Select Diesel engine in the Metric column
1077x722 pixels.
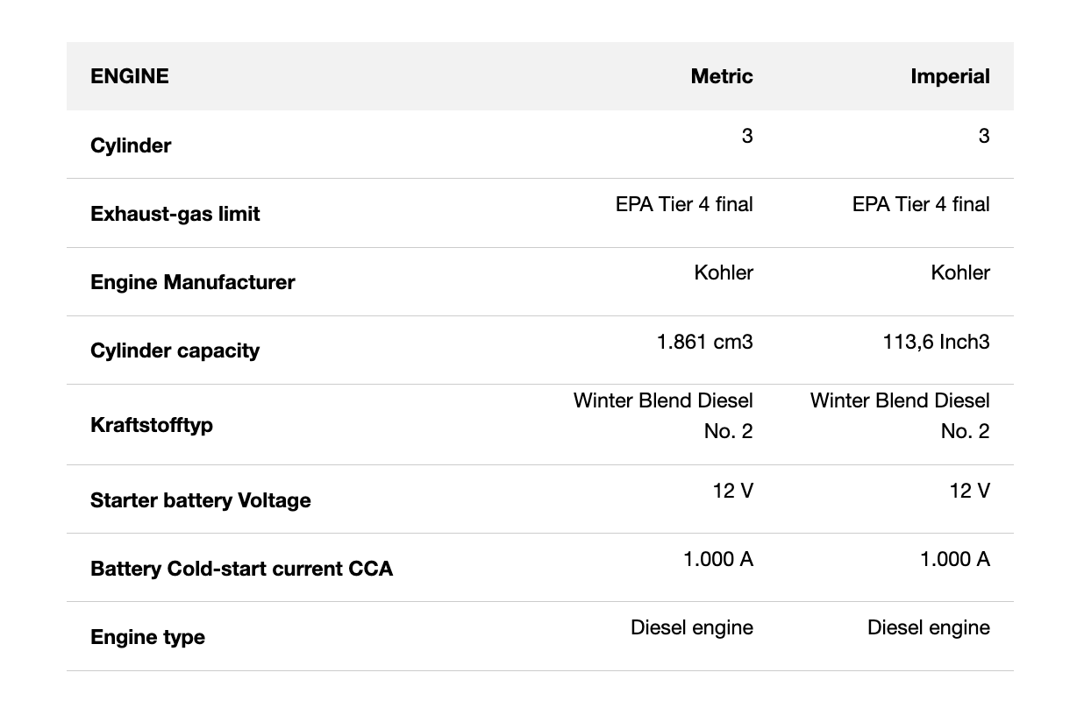coord(691,627)
